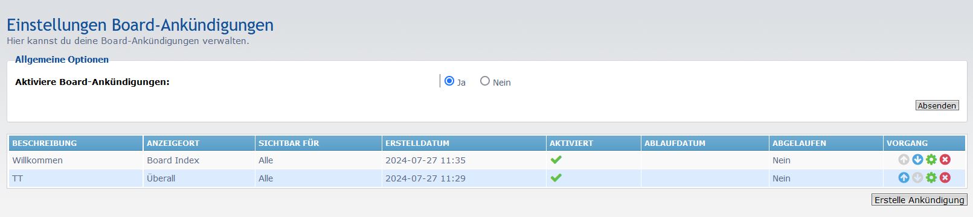Click disabled up arrow in Willkommen row
Screen dimensions: 973x217
coord(904,160)
